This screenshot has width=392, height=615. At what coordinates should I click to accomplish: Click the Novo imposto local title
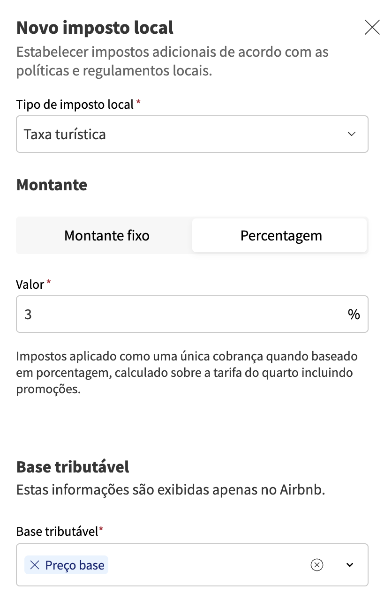(x=95, y=28)
